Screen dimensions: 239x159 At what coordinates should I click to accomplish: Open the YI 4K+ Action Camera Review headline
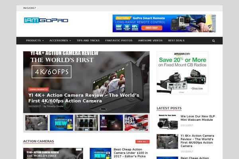(84, 98)
